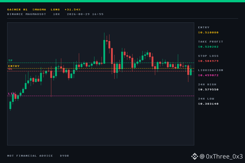Click the 24H LOW heading
The width and height of the screenshot is (245, 163).
[x=206, y=99]
